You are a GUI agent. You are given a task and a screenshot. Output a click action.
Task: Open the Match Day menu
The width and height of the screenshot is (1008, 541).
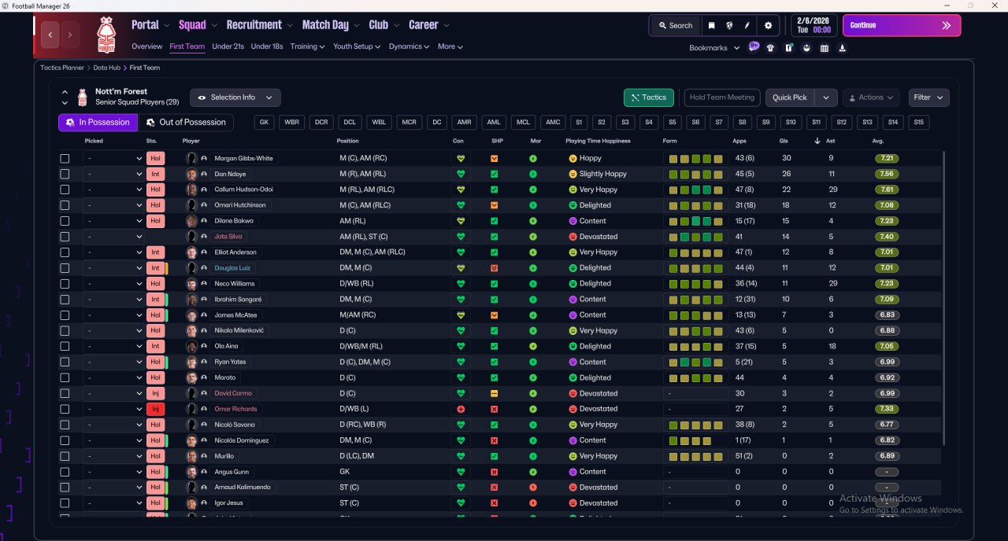(x=331, y=25)
